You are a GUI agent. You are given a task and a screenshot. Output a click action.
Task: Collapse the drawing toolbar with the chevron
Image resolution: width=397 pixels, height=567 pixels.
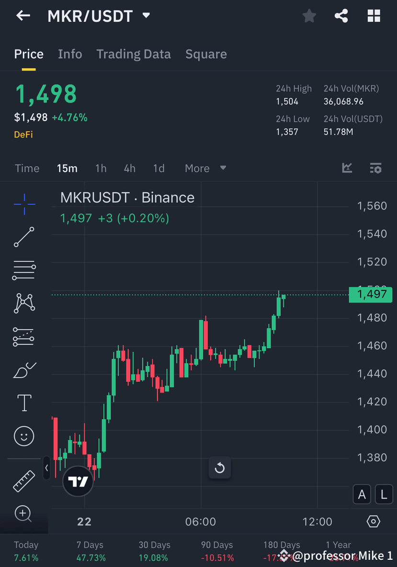[x=46, y=468]
